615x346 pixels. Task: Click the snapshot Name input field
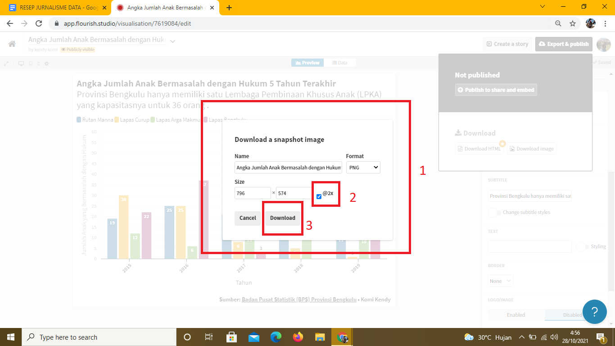point(288,168)
